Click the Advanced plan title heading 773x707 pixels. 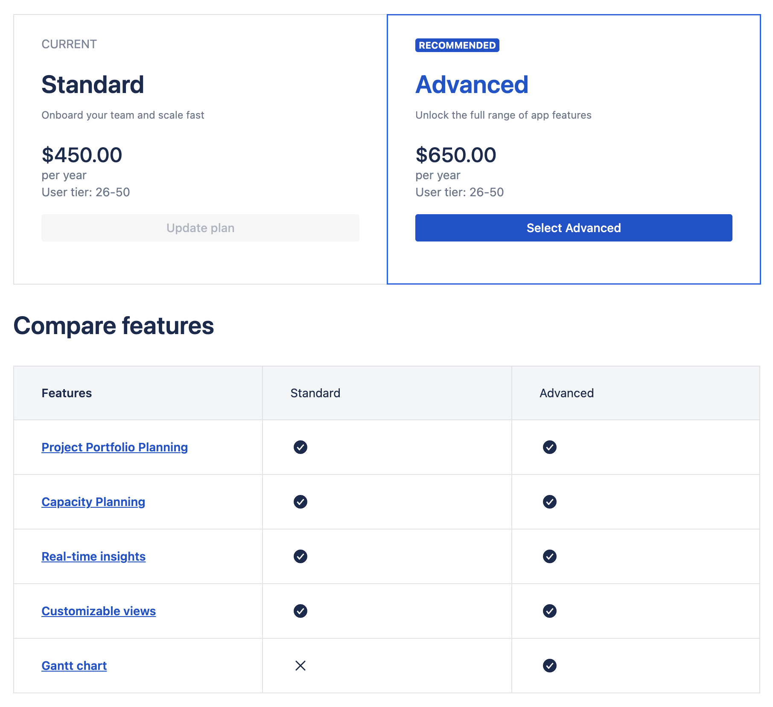[x=472, y=84]
